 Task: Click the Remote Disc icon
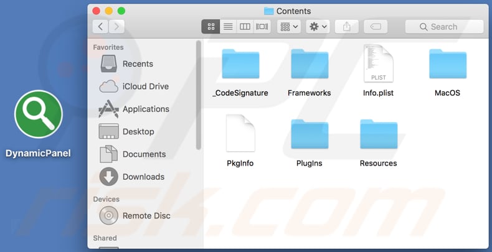pyautogui.click(x=108, y=216)
